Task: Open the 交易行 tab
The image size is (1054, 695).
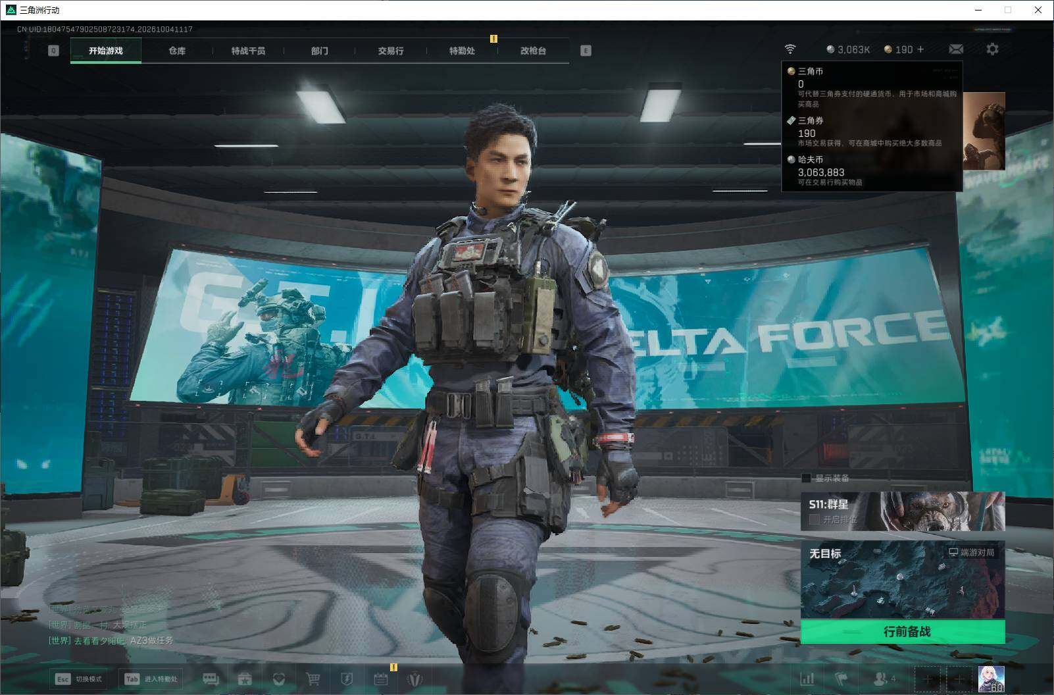Action: coord(391,51)
